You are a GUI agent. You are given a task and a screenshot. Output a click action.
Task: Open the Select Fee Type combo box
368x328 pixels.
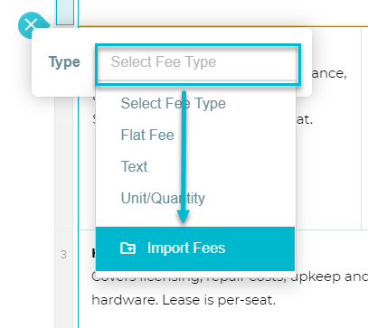tap(198, 64)
